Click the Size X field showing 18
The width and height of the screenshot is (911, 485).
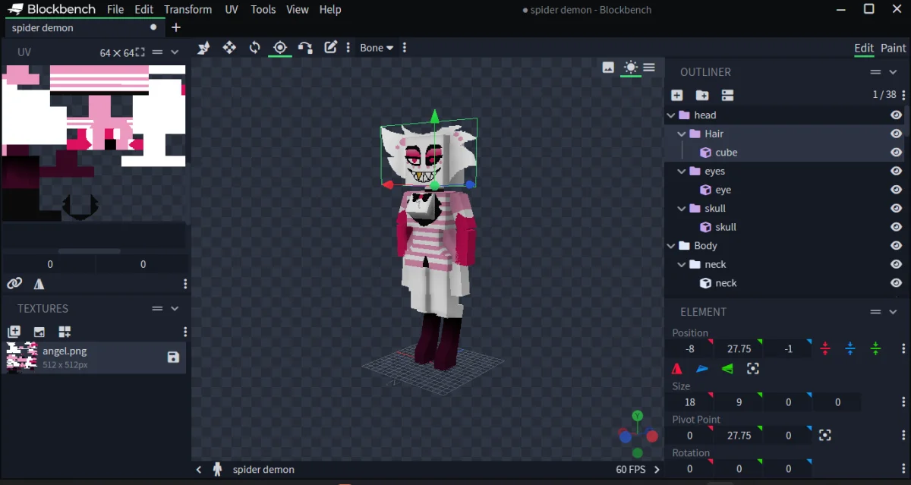coord(690,402)
